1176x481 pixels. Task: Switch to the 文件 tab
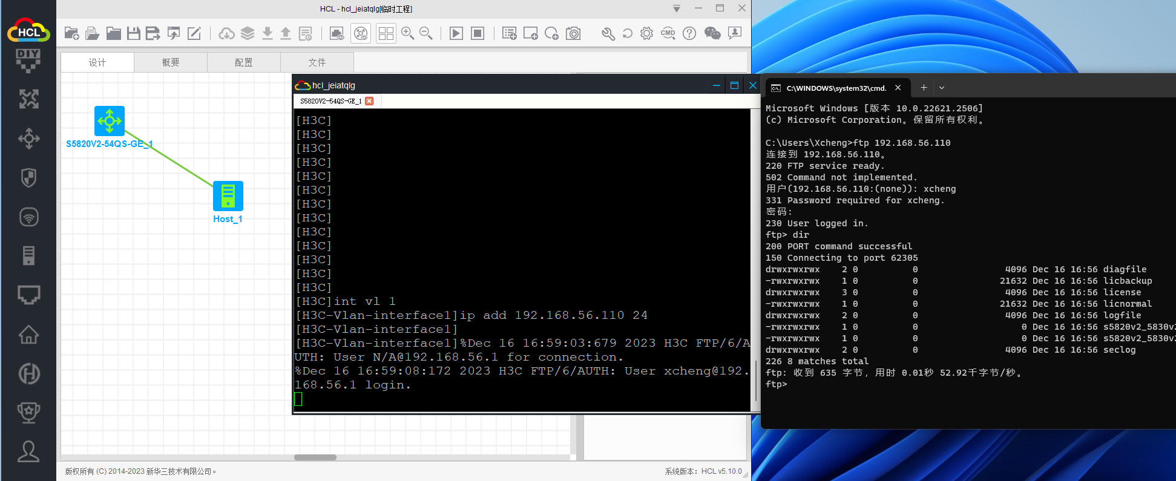click(x=317, y=62)
